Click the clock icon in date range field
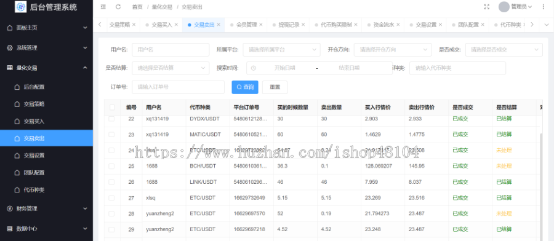 click(254, 68)
